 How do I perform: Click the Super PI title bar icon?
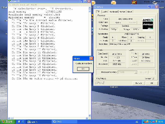(9, 1)
